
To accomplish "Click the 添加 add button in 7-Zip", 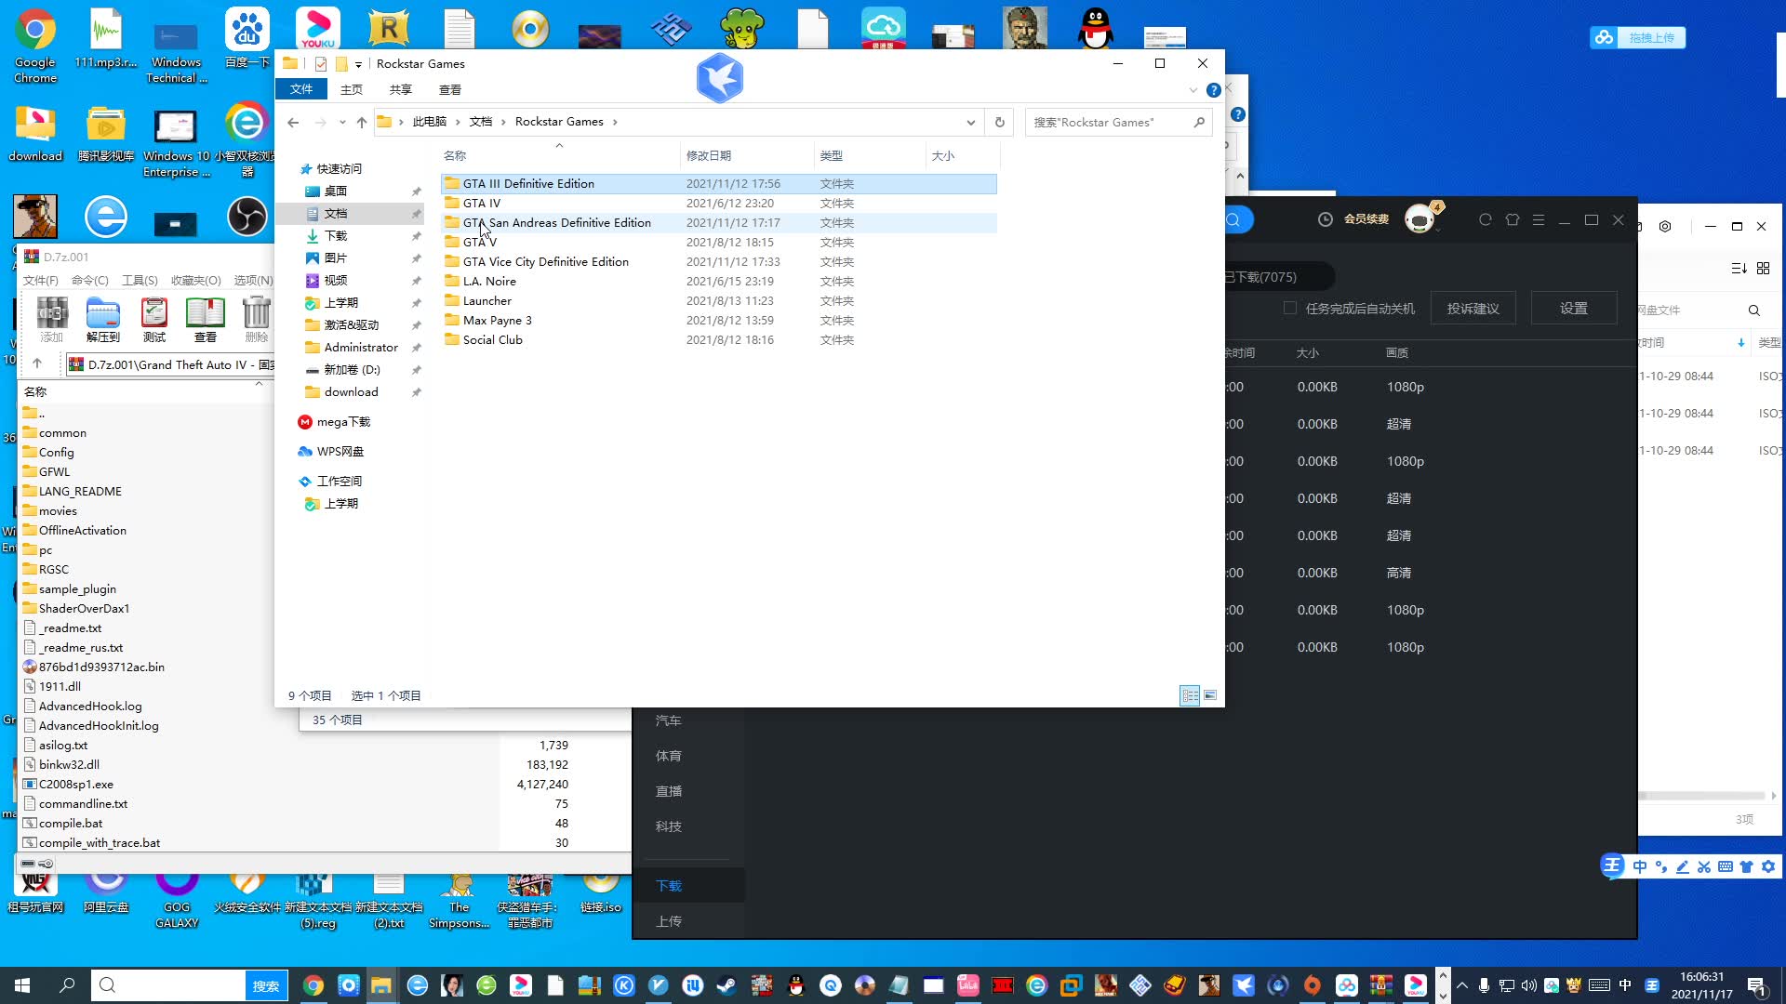I will (52, 320).
